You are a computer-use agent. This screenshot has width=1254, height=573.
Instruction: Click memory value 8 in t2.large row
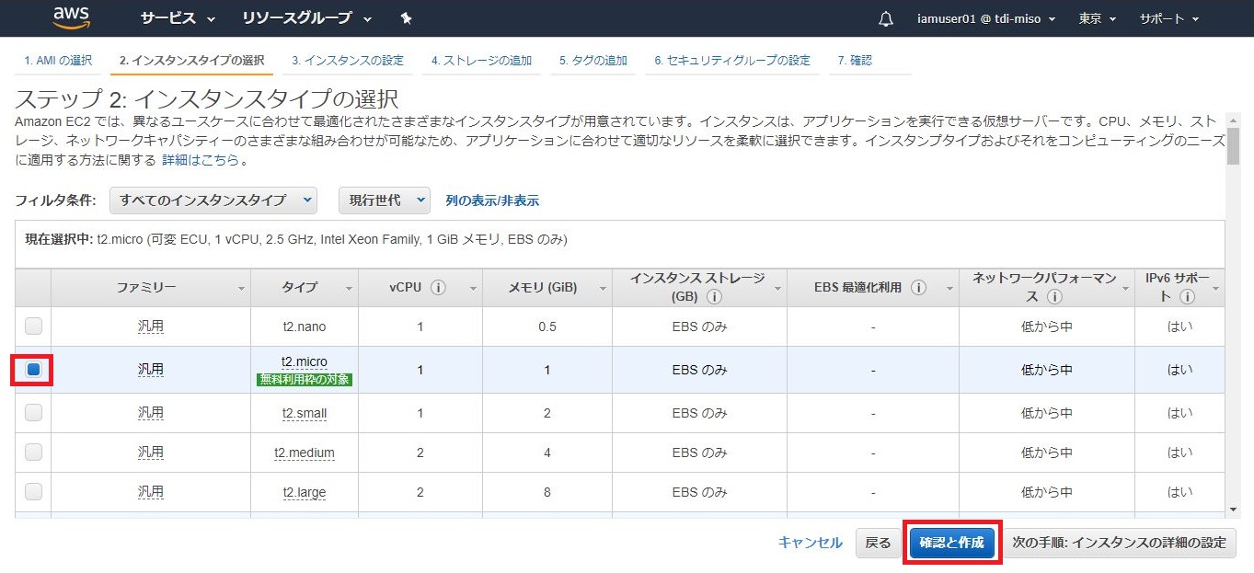point(547,492)
